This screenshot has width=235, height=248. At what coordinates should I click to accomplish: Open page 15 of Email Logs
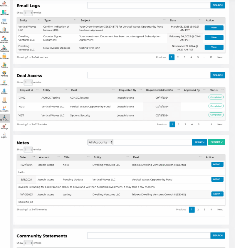[211, 57]
